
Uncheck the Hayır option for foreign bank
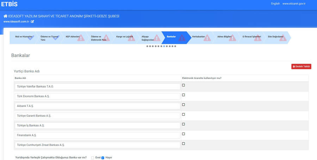coord(103,158)
